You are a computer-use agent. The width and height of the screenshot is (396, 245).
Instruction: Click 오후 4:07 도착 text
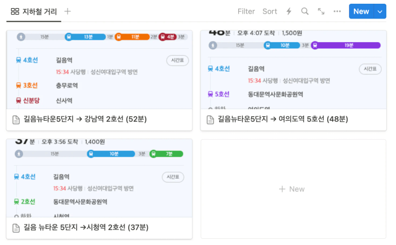click(x=256, y=33)
